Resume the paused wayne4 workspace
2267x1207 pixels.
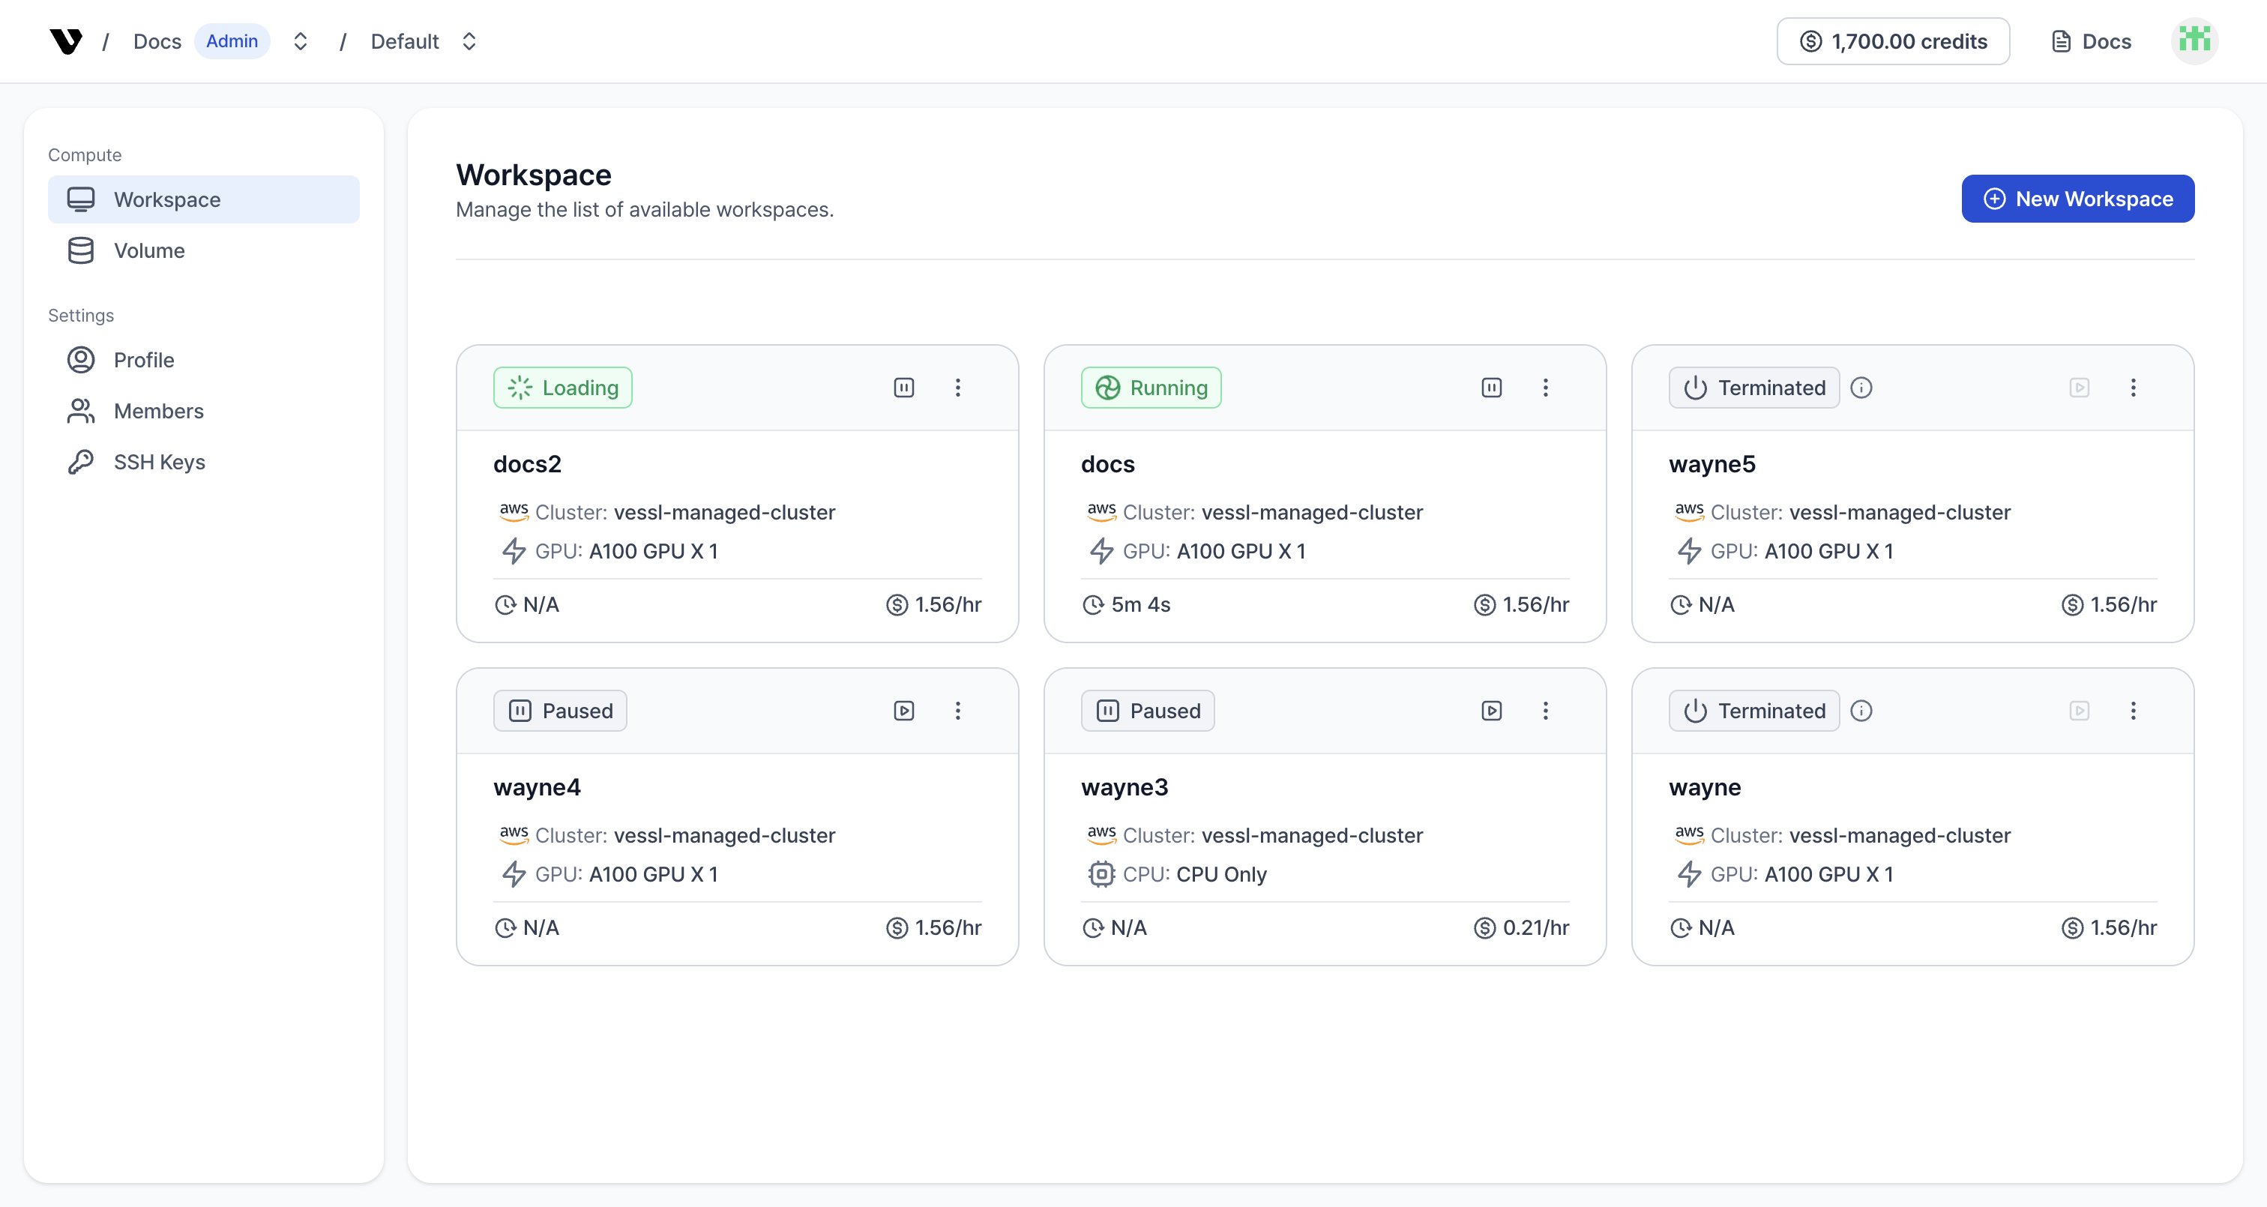coord(904,711)
